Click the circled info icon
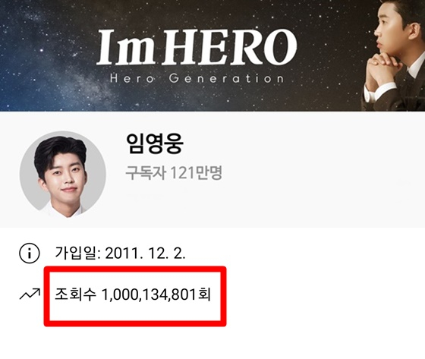The image size is (425, 359). [x=30, y=254]
